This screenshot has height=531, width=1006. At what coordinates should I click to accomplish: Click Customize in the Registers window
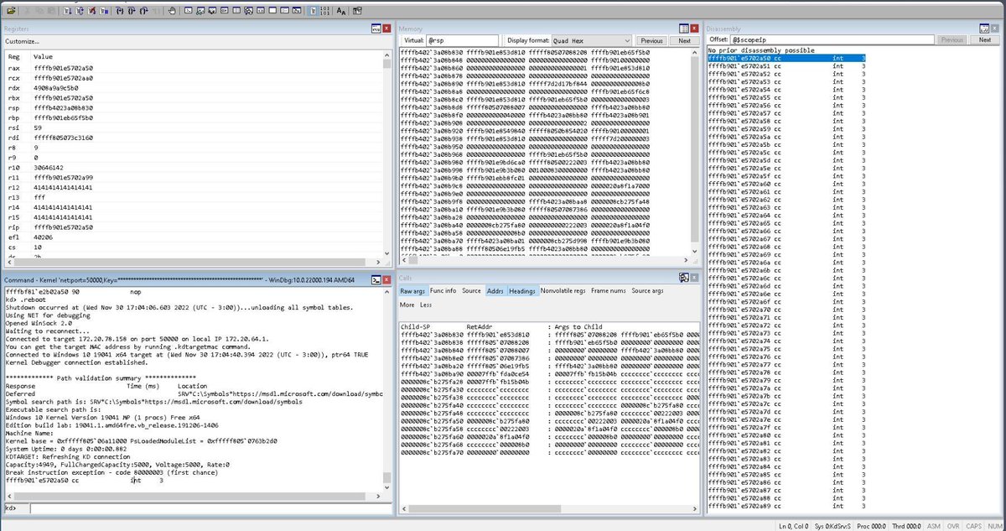23,40
